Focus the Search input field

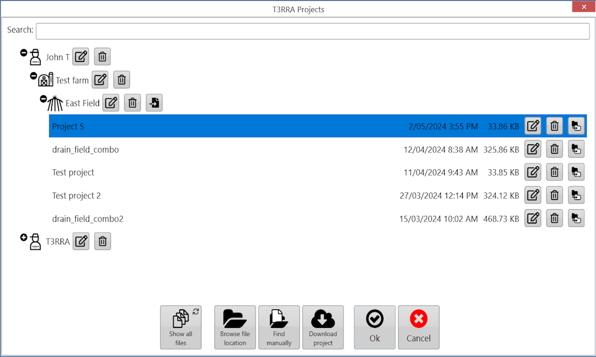coord(313,31)
